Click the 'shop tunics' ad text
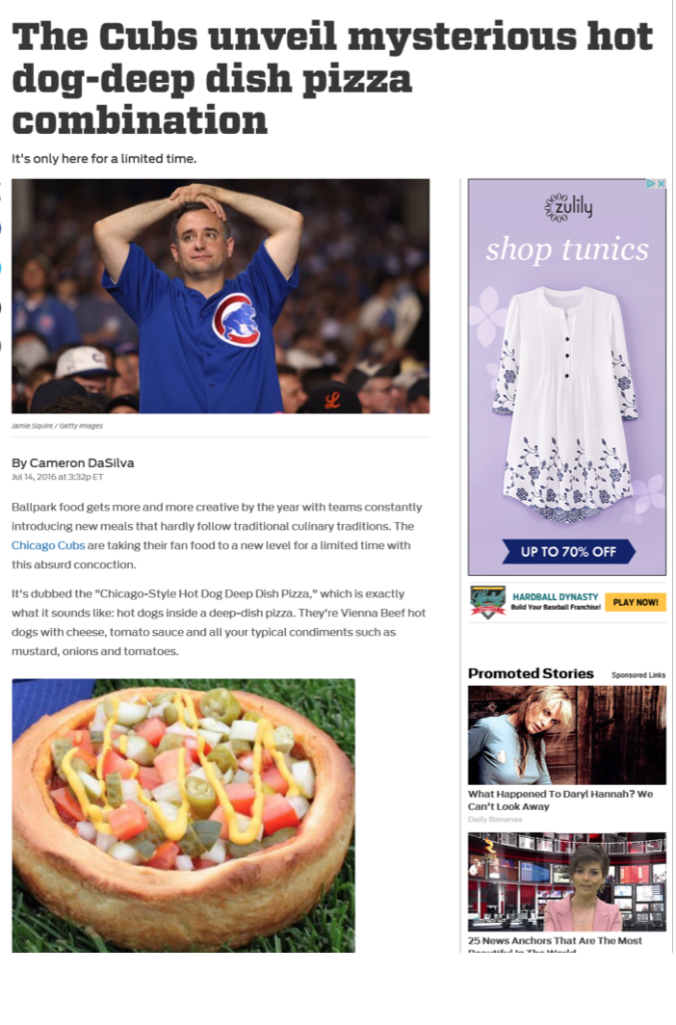This screenshot has width=676, height=1025. point(567,250)
